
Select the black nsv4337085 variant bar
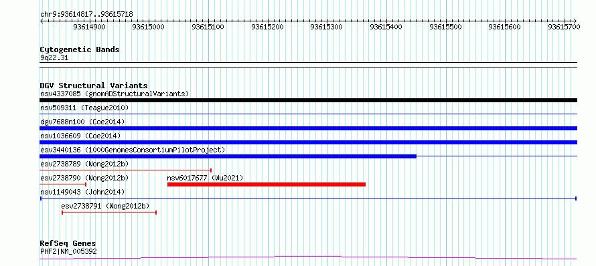(308, 100)
